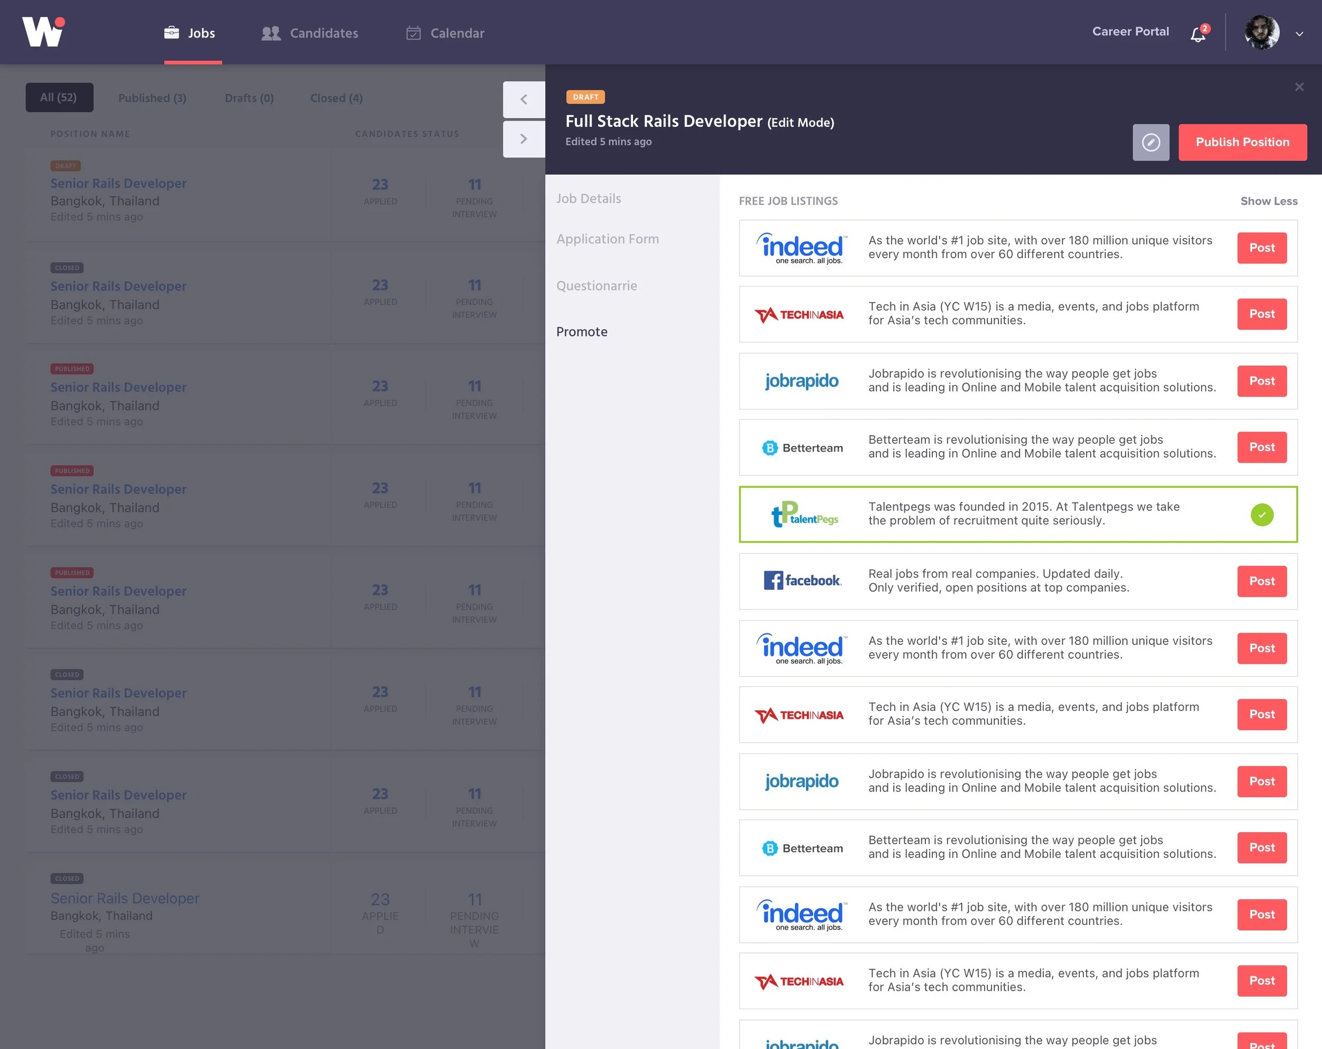Open the Calendar tab
The width and height of the screenshot is (1322, 1049).
click(x=445, y=33)
